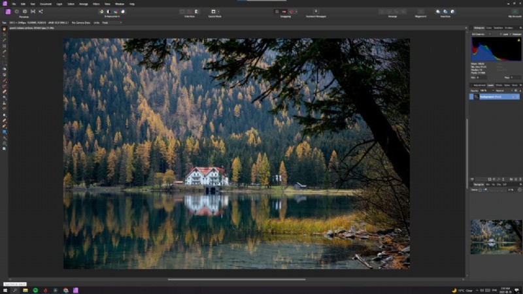Toggle visibility checkbox of the Background layer
The width and height of the screenshot is (523, 294).
point(518,96)
